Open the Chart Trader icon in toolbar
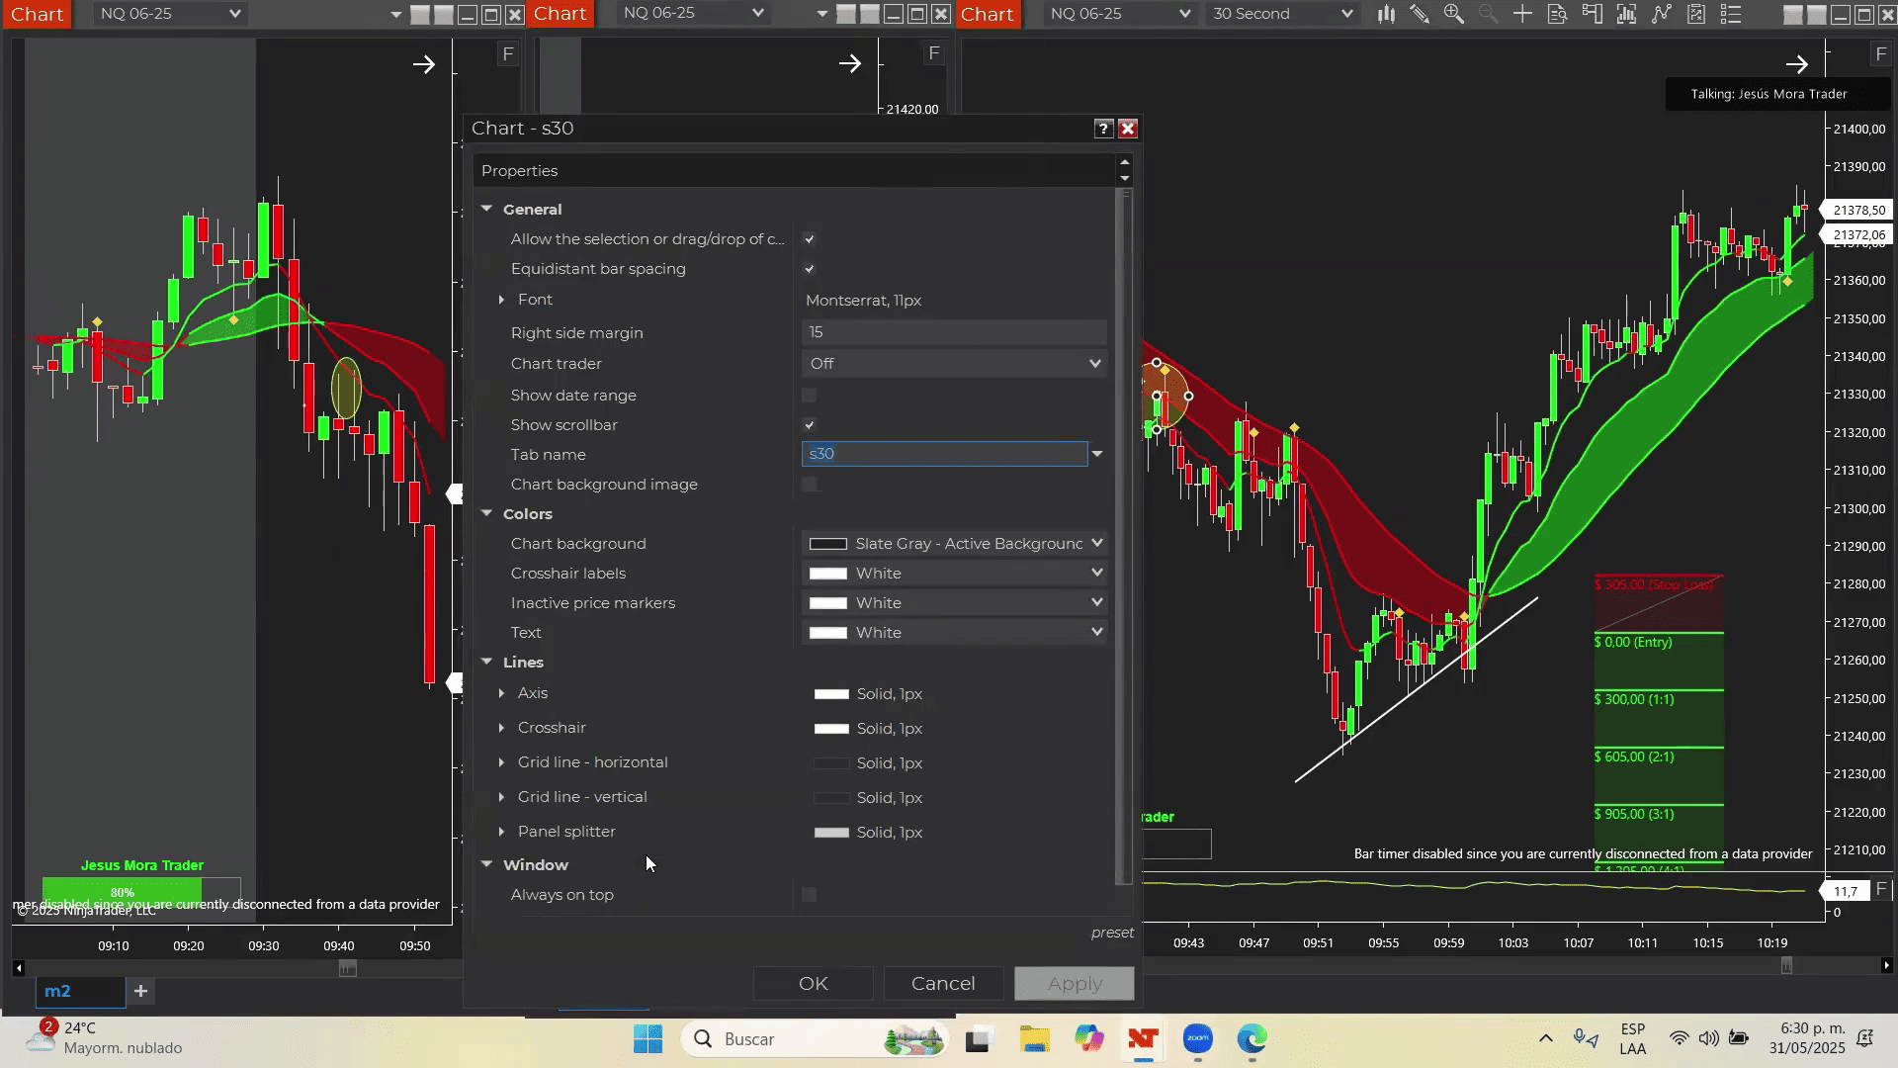The width and height of the screenshot is (1898, 1068). (x=1592, y=14)
